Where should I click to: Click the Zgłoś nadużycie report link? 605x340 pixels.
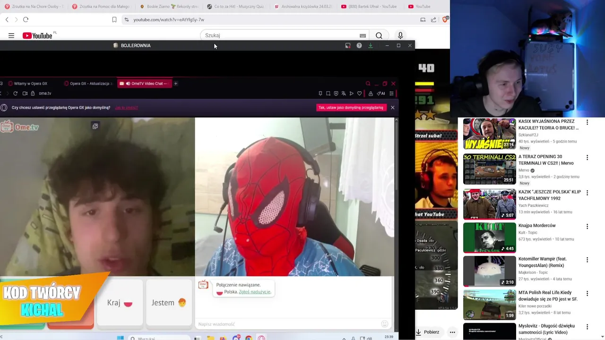click(255, 292)
